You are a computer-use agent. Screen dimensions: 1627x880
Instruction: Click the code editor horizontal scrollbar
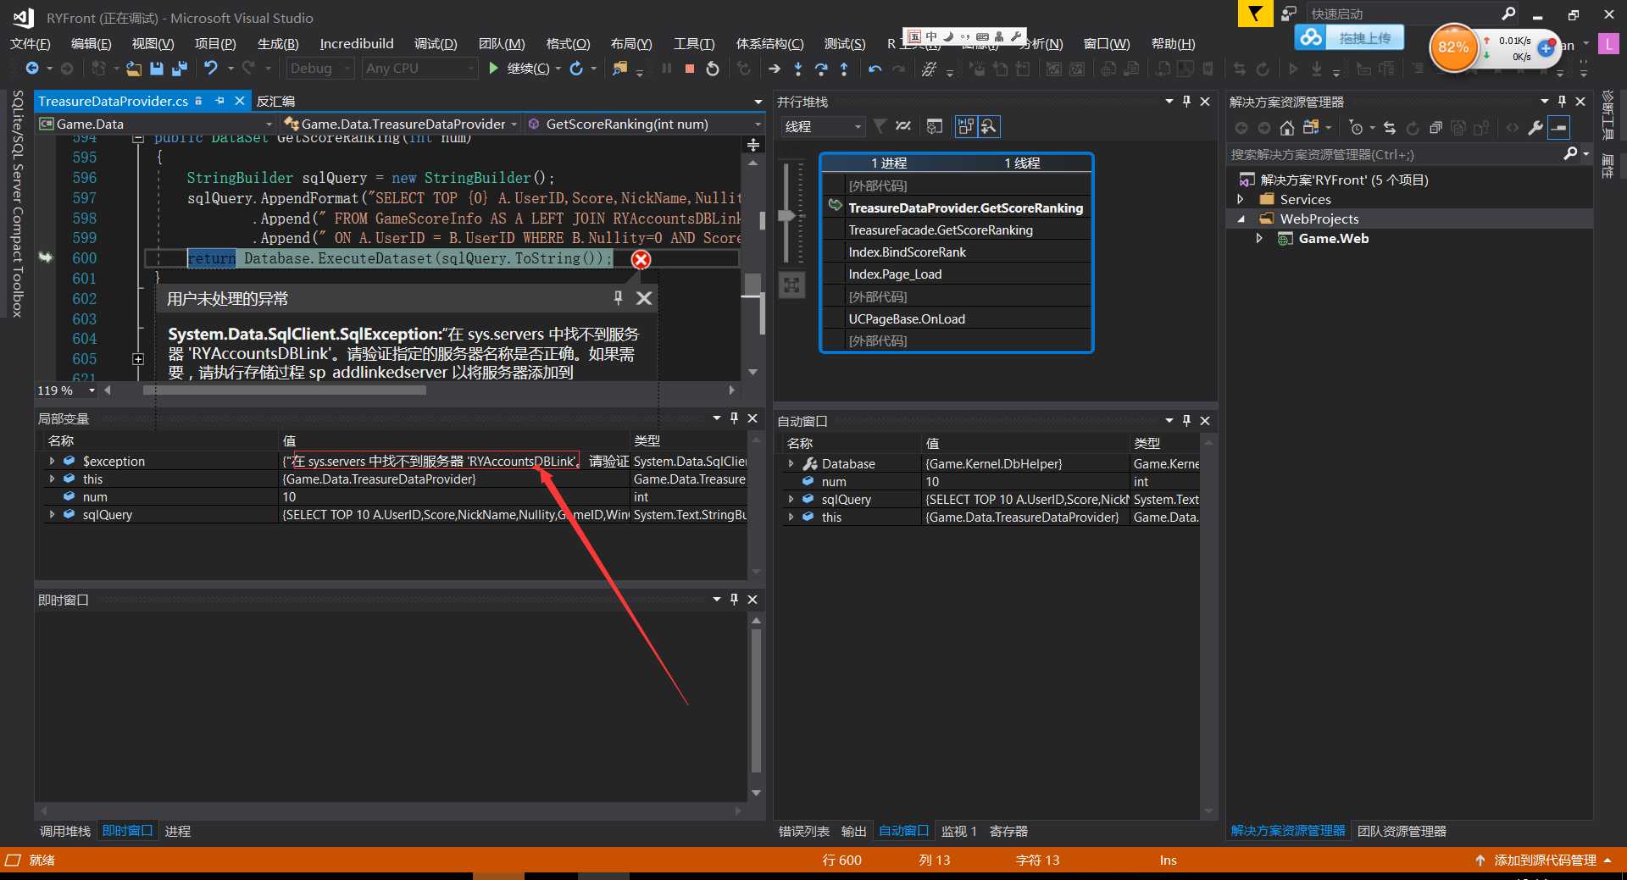(285, 390)
